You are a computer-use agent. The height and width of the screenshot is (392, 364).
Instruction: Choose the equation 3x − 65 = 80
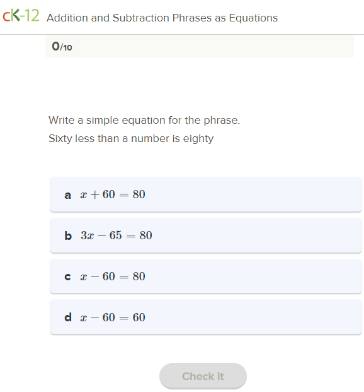coord(117,235)
